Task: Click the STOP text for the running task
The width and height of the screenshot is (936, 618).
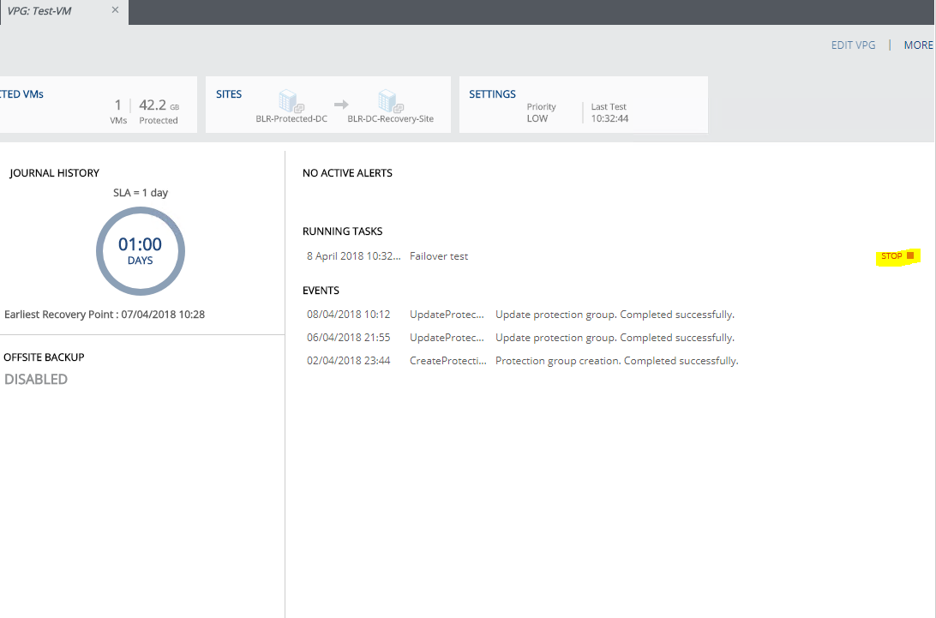Action: 891,256
